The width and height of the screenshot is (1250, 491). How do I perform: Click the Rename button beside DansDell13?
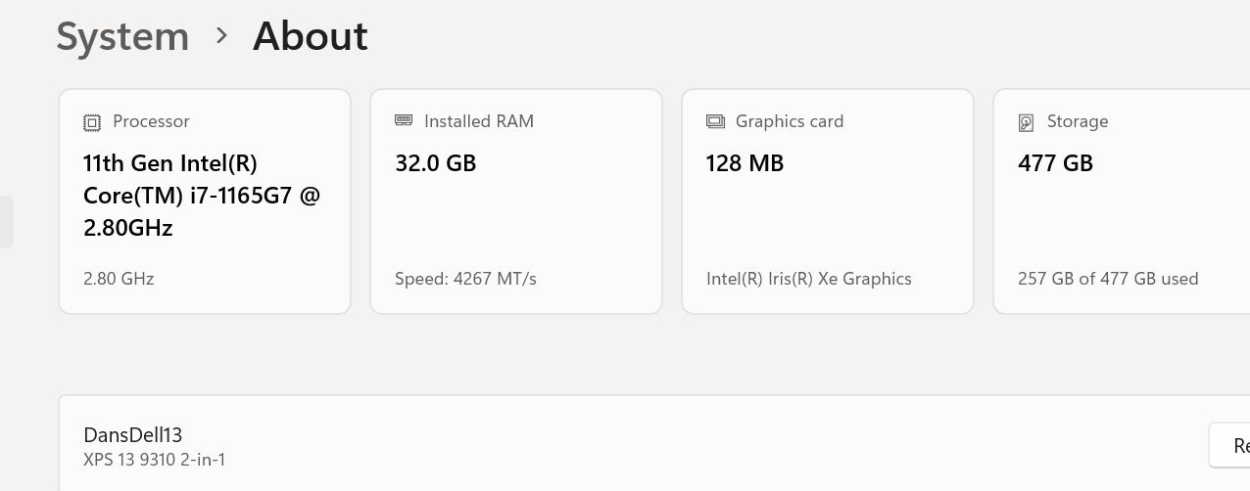[1229, 445]
